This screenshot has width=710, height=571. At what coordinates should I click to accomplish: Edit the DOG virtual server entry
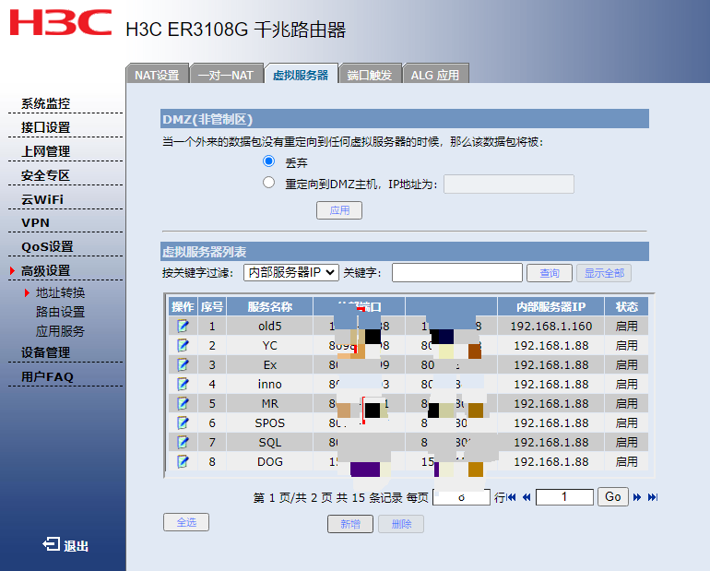tap(183, 461)
